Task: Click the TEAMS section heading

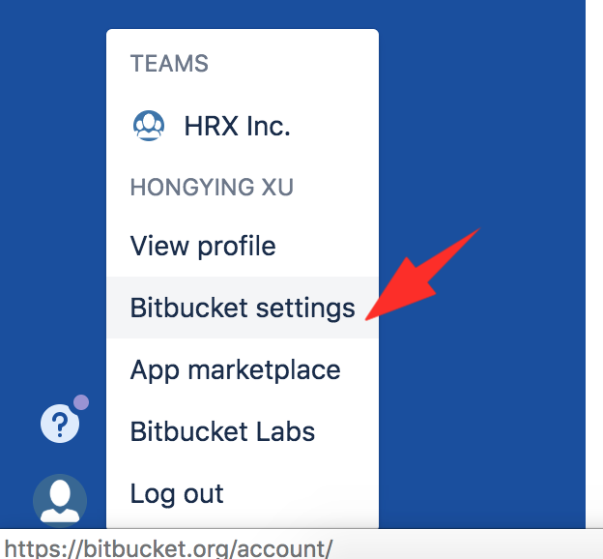Action: 169,64
